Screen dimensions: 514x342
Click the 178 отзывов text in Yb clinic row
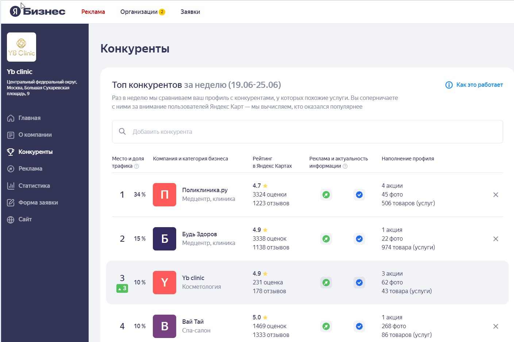269,291
